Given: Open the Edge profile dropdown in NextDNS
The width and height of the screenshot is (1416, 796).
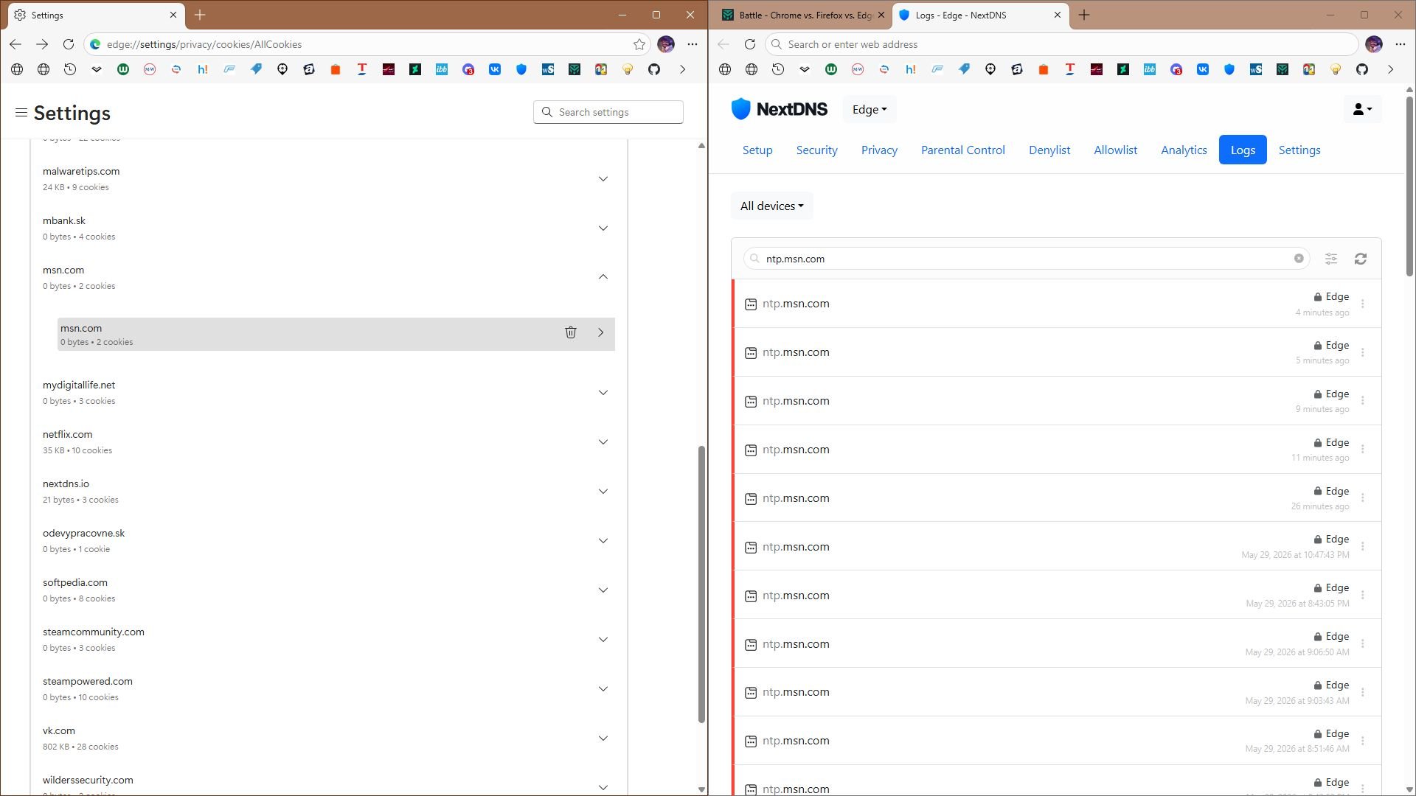Looking at the screenshot, I should coord(870,109).
